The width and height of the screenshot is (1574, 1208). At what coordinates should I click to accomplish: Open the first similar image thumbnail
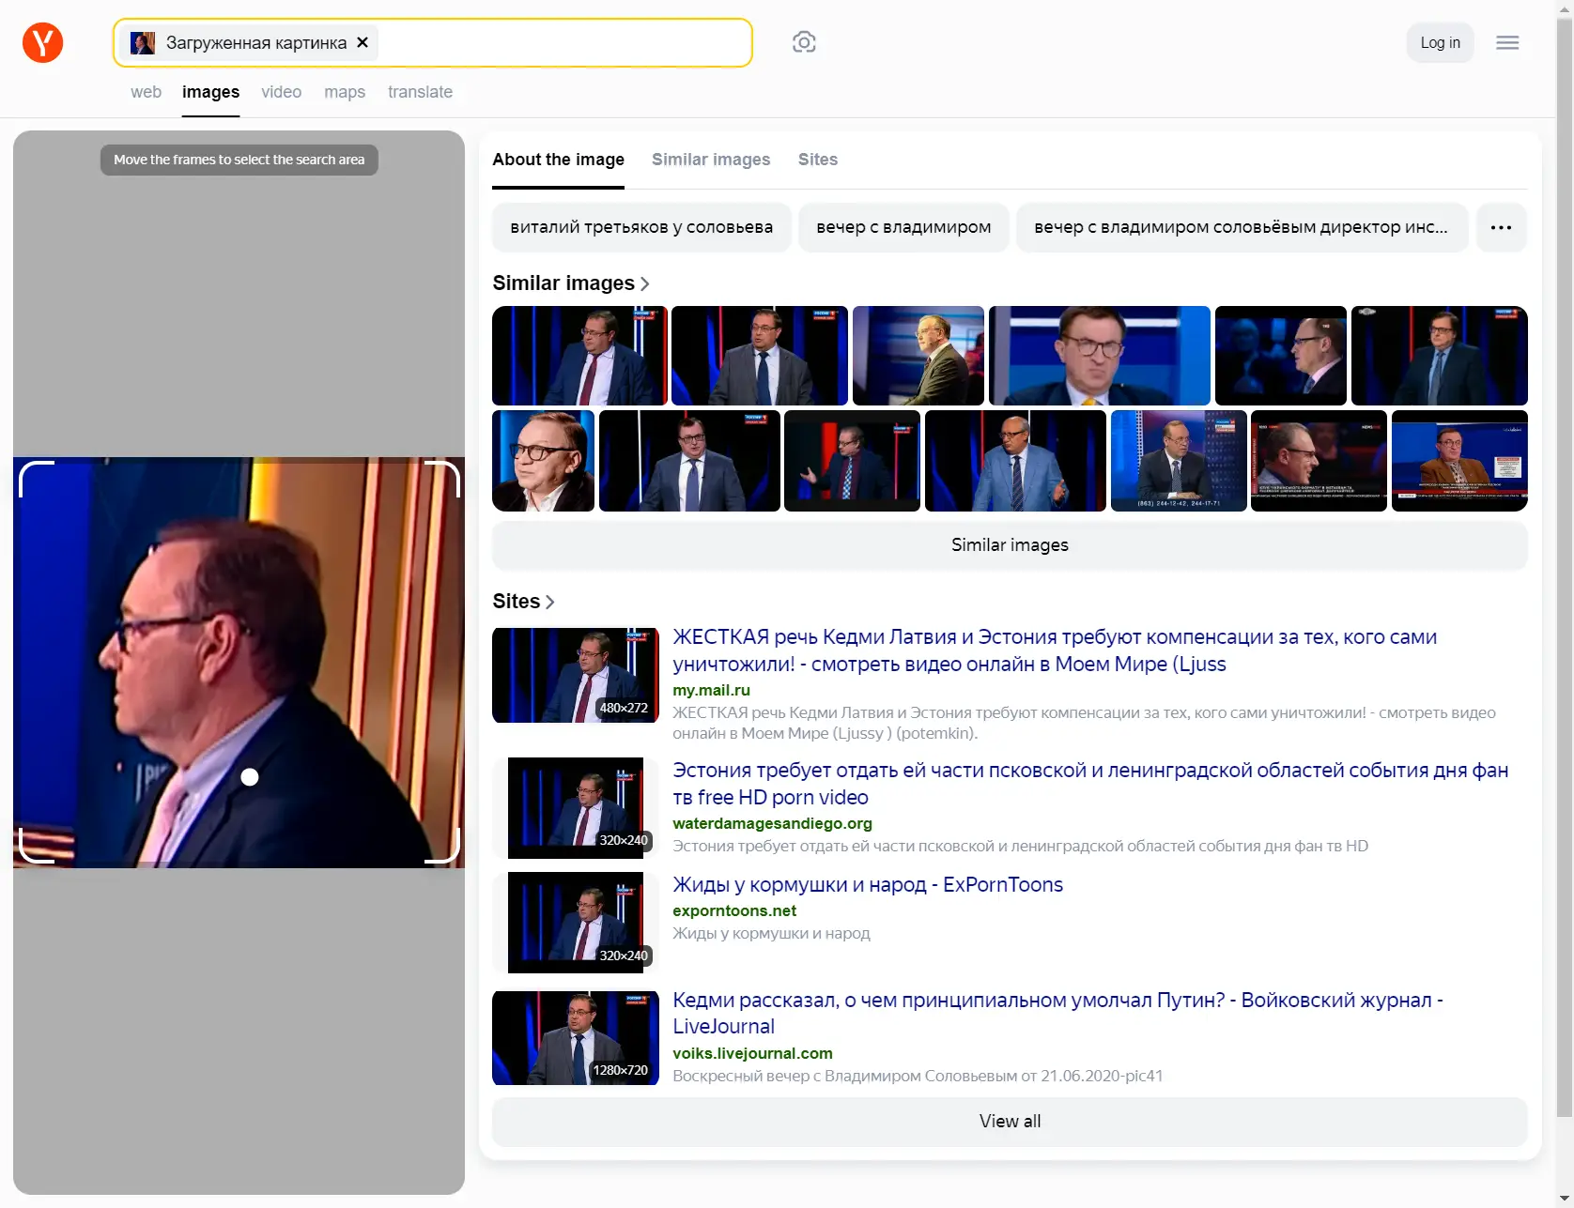click(x=579, y=356)
